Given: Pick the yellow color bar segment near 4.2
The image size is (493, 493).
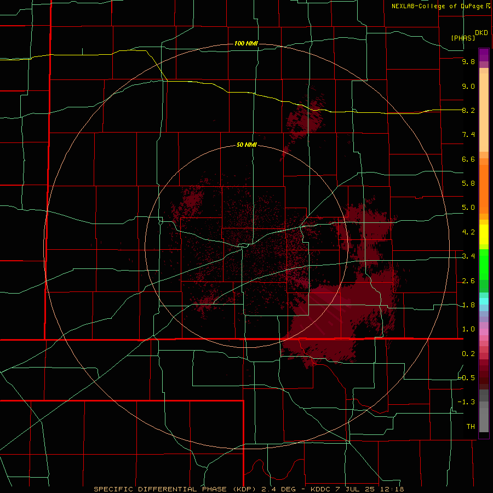Looking at the screenshot, I should (x=484, y=234).
